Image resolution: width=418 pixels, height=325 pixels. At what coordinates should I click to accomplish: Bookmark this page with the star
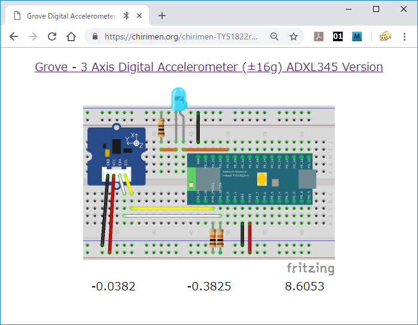[294, 36]
